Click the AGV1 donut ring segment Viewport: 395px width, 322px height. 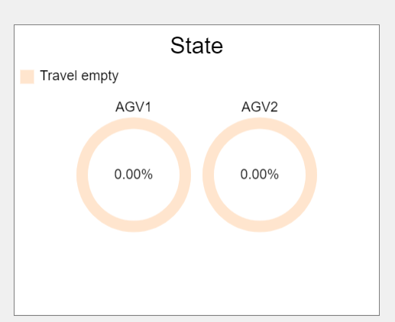pyautogui.click(x=83, y=175)
